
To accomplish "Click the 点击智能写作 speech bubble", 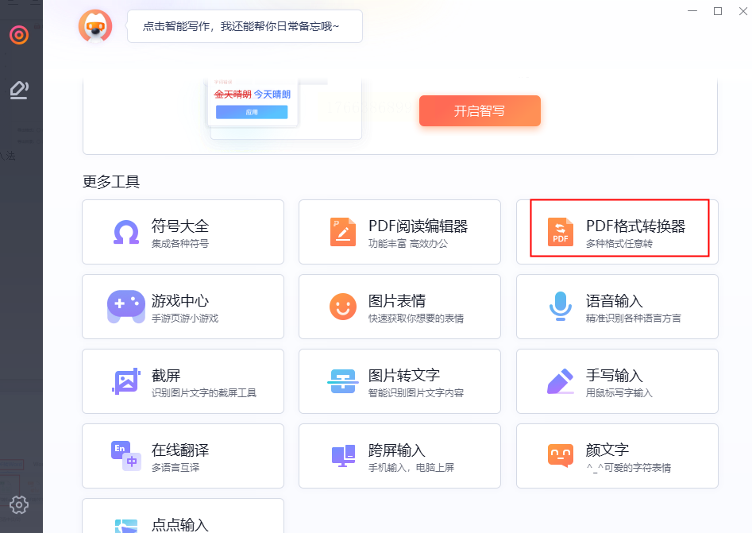I will coord(245,26).
